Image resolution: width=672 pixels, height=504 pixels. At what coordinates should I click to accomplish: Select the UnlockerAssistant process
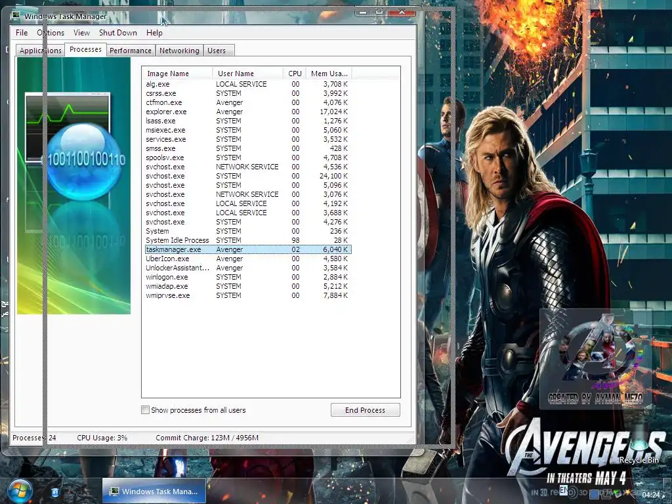247,268
